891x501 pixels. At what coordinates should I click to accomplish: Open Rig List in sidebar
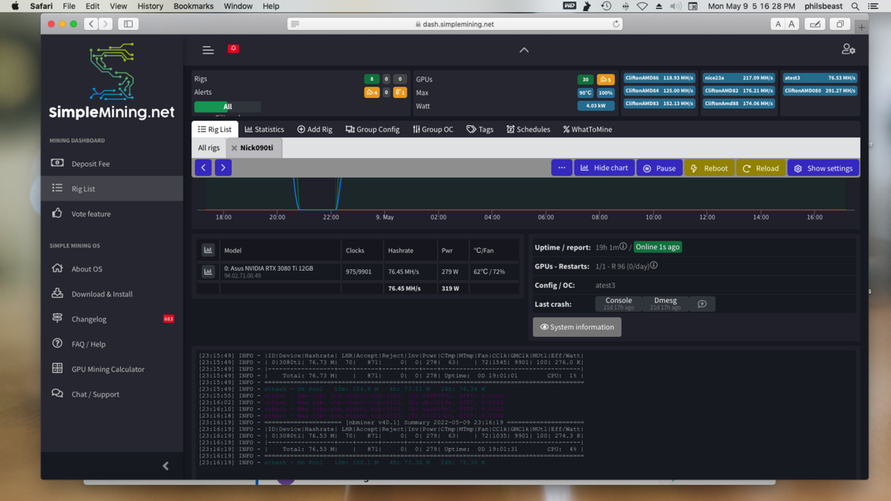tap(112, 189)
